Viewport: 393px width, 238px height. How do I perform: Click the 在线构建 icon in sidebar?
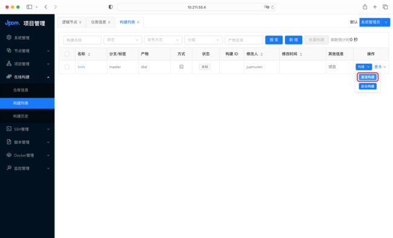coord(9,77)
